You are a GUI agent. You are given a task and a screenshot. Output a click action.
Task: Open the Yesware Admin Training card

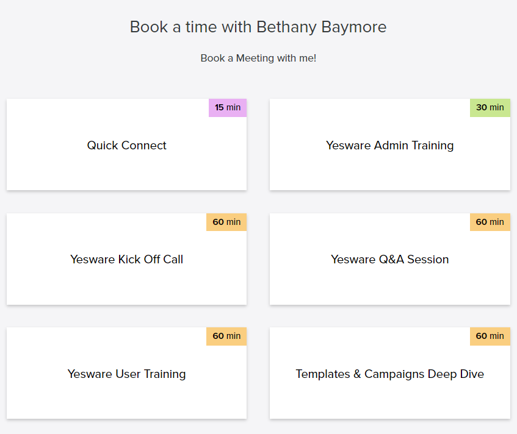(389, 165)
